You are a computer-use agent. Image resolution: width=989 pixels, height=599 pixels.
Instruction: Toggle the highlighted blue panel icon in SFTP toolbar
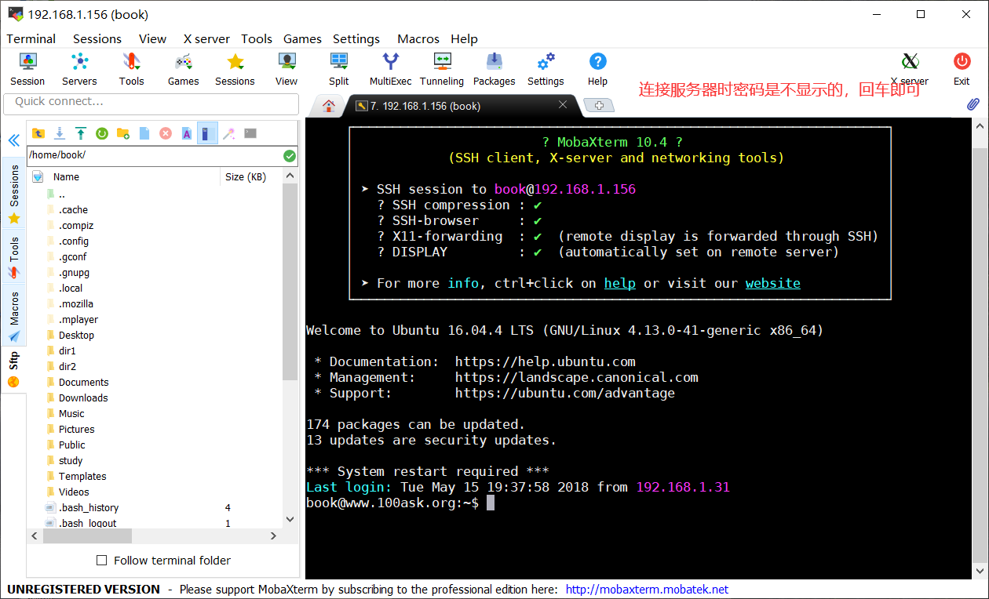point(207,133)
